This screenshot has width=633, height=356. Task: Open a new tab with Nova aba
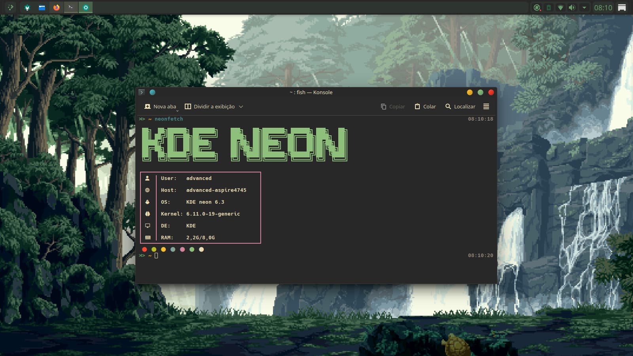[x=161, y=106]
